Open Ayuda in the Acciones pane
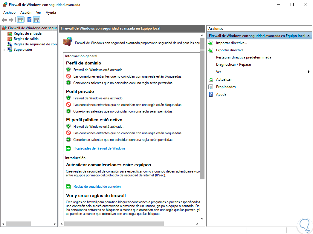The height and width of the screenshot is (234, 313). pyautogui.click(x=221, y=94)
